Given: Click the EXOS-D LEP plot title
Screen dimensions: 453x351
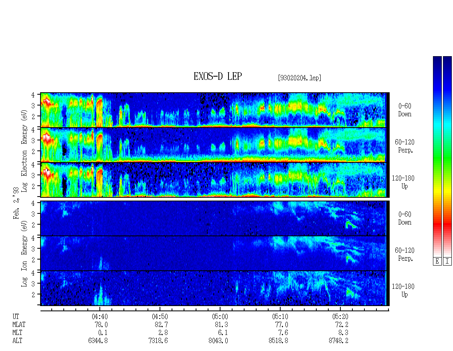Looking at the screenshot, I should [x=218, y=76].
